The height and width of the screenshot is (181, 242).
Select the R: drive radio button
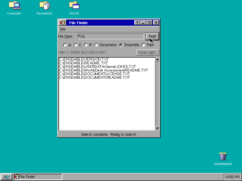point(88,45)
